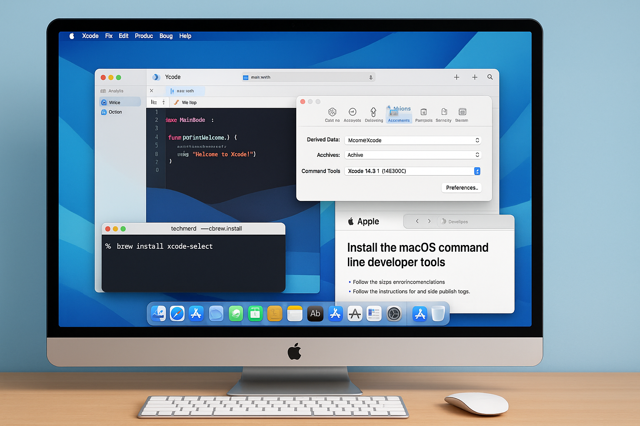This screenshot has height=426, width=640.
Task: Open the Edit menu in the menu bar
Action: [x=123, y=36]
